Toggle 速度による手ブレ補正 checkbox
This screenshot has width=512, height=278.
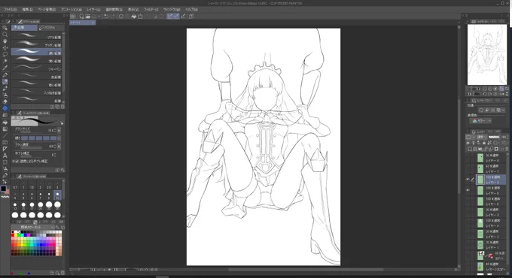17,162
